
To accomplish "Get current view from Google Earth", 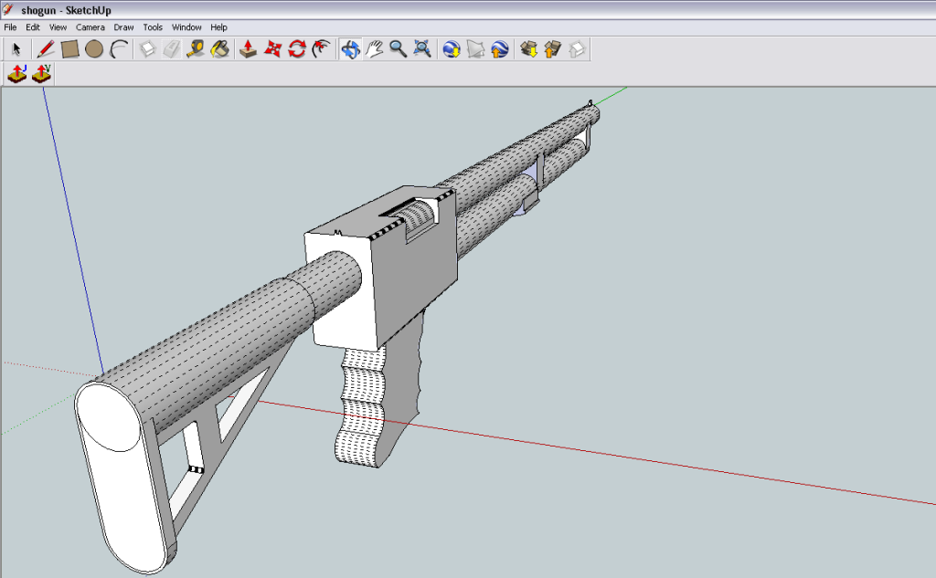I will point(452,49).
